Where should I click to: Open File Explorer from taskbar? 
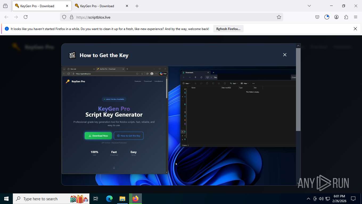[x=122, y=199]
